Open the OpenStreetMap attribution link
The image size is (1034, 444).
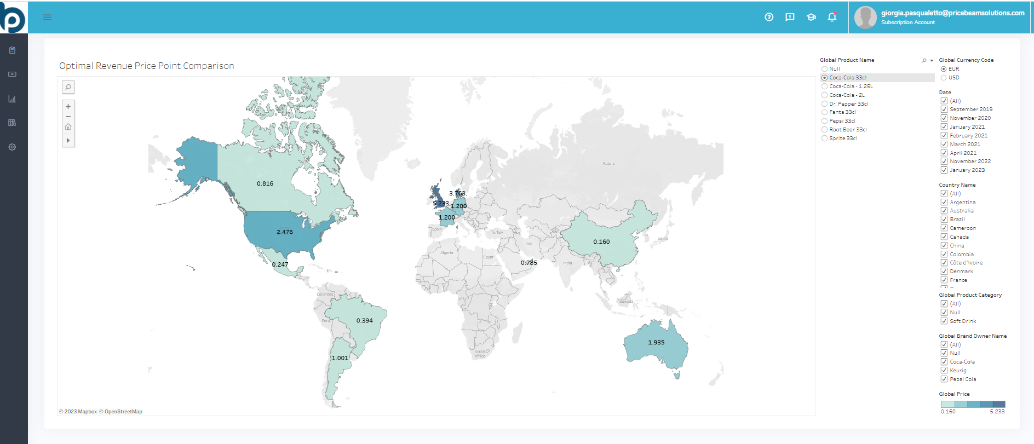pos(120,412)
